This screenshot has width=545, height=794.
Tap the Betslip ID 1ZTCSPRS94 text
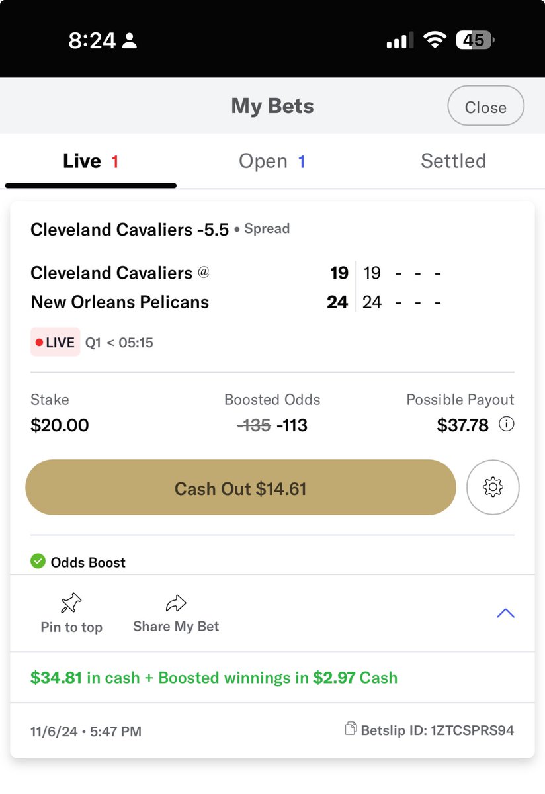[437, 730]
